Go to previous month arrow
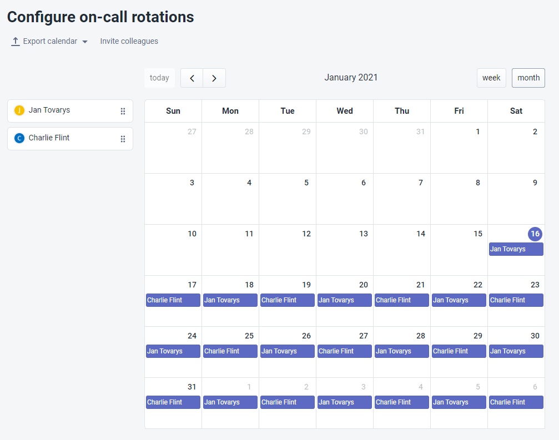 tap(192, 78)
